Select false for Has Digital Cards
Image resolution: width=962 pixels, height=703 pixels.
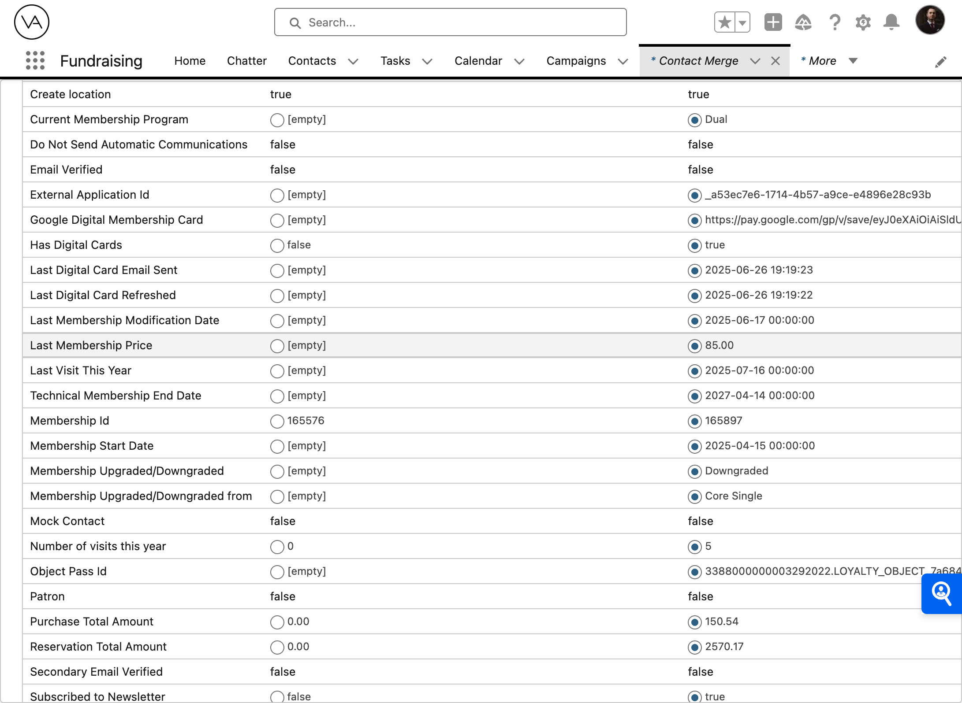(277, 246)
